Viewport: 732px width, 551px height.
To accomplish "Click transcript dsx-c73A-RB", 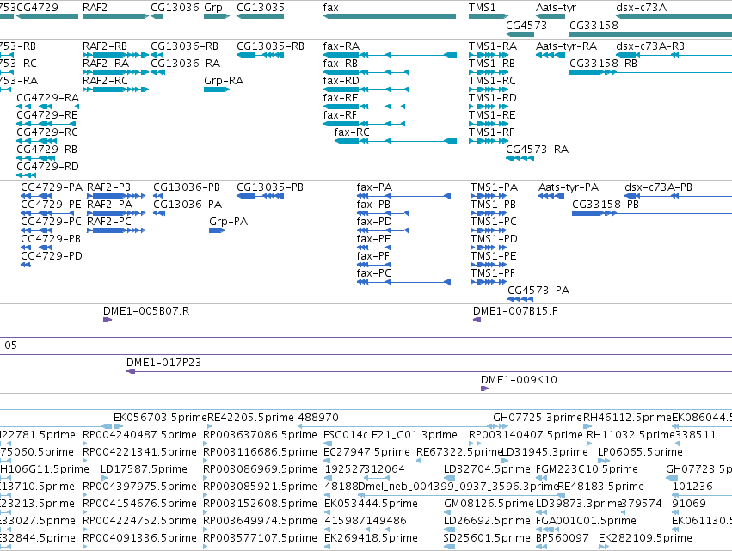I will pos(674,55).
